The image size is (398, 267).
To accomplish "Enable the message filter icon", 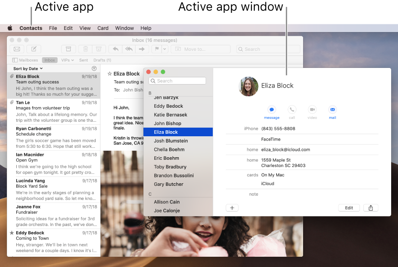I will pos(94,68).
